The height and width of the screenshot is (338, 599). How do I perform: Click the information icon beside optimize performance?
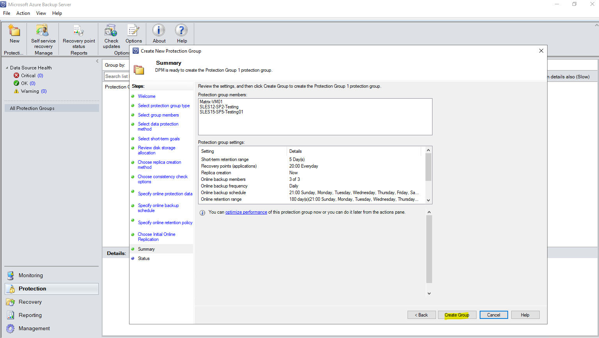point(202,213)
